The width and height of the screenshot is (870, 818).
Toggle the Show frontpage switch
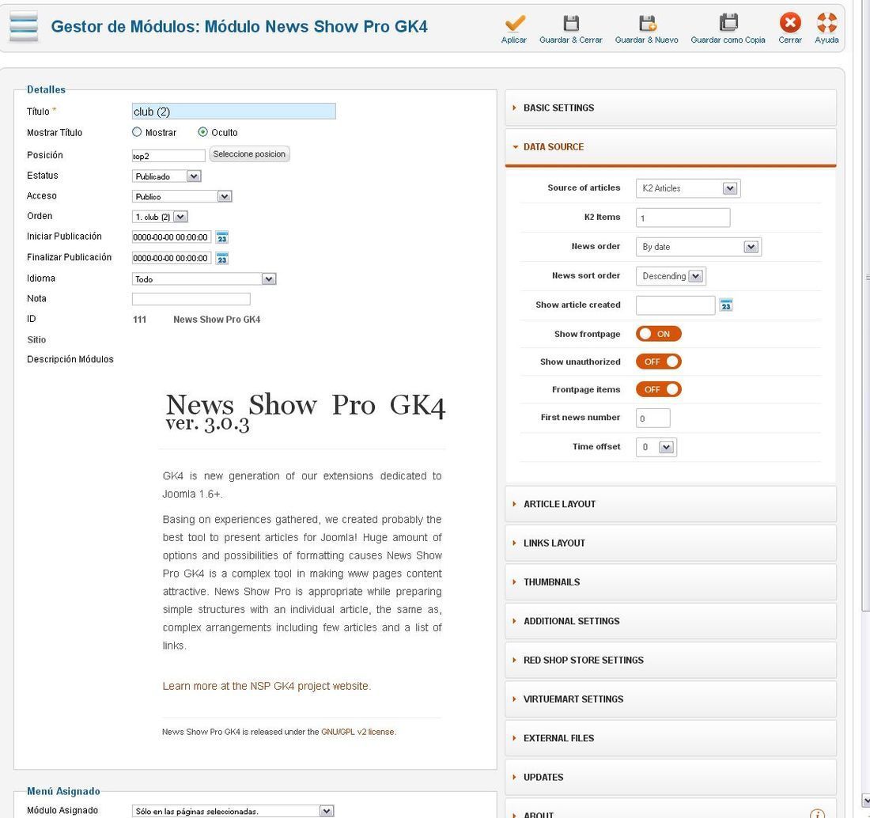click(x=659, y=334)
